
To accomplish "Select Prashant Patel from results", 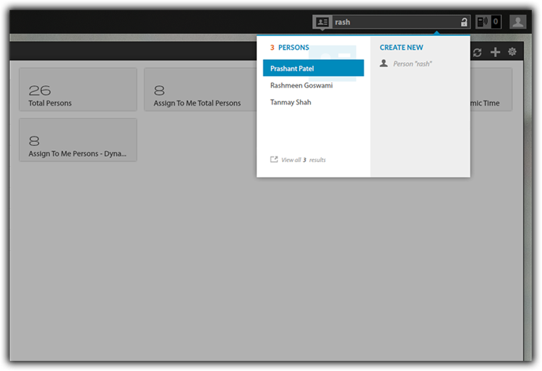I will coord(313,68).
